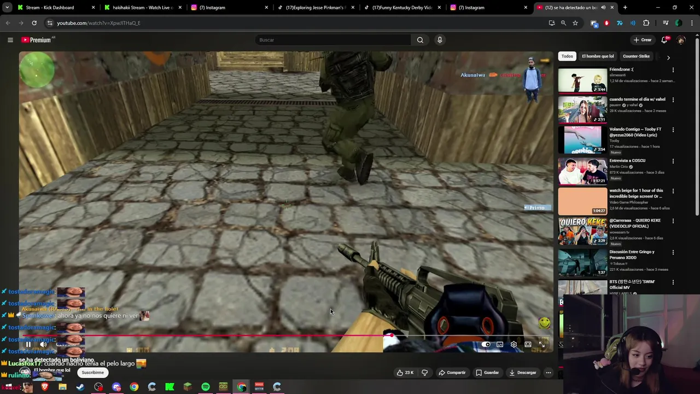Screen dimensions: 700x394
Task: Start voice search with microphone icon
Action: coord(440,40)
